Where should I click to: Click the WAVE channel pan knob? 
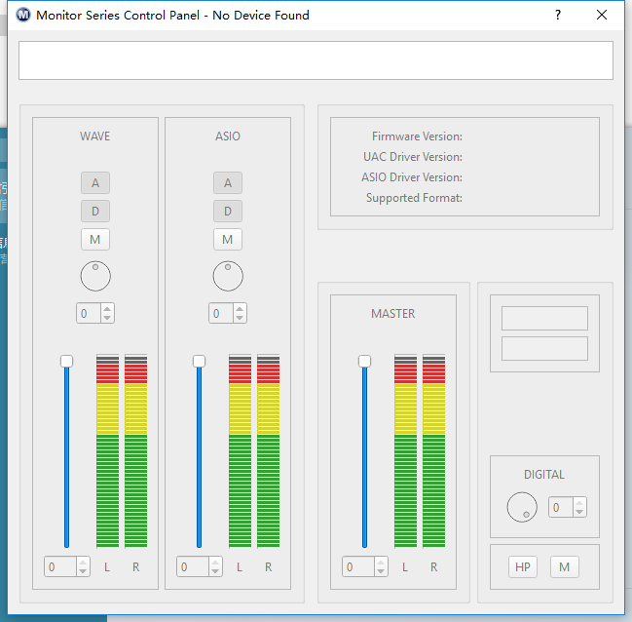coord(95,276)
